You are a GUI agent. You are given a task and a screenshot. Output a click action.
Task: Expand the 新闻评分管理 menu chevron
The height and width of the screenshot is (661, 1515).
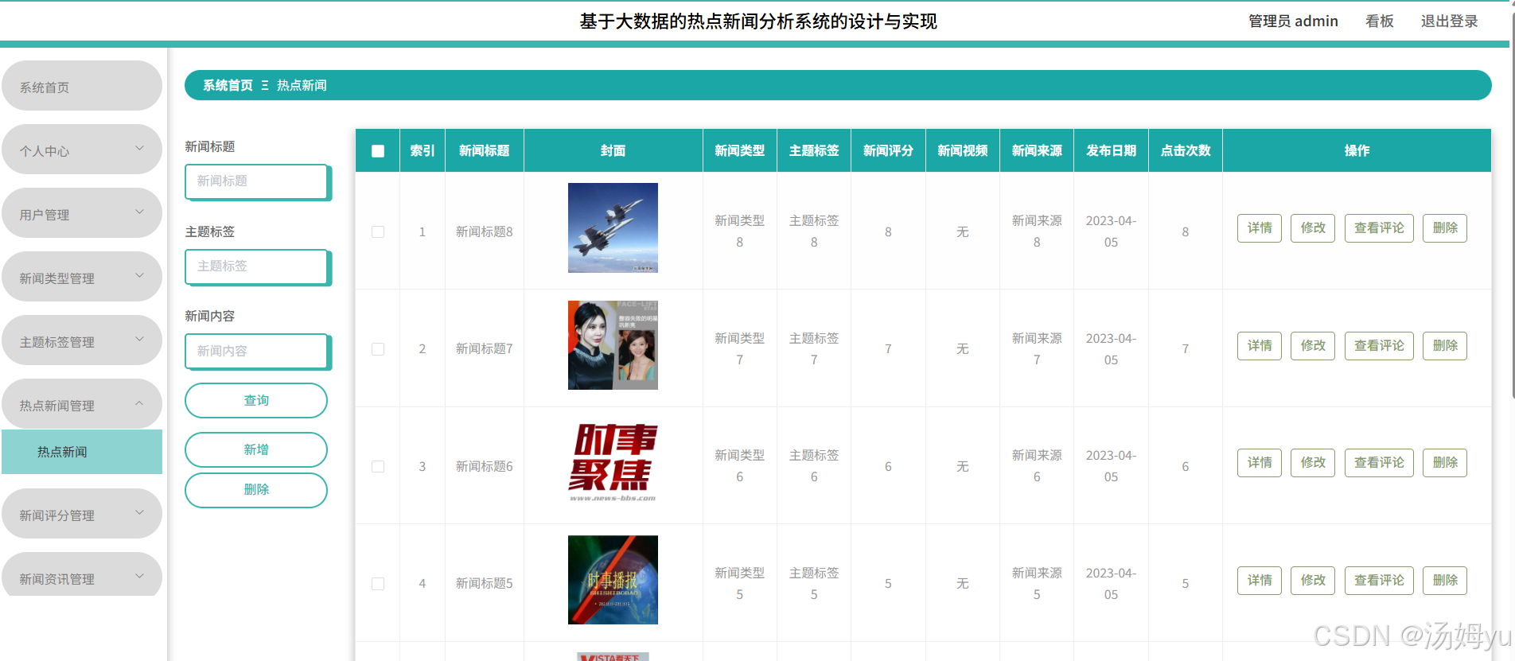tap(139, 512)
